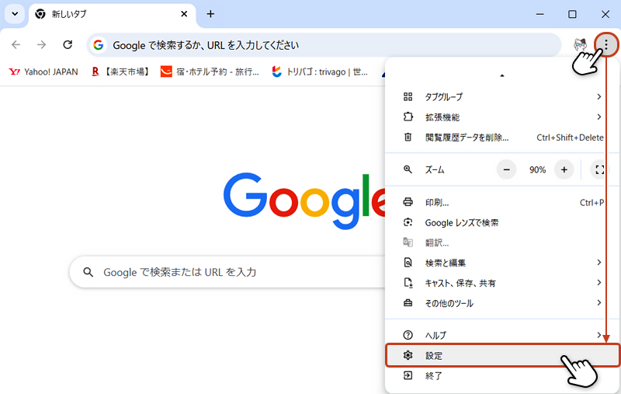This screenshot has height=394, width=621.
Task: Open the その他のツール submenu
Action: (x=501, y=303)
